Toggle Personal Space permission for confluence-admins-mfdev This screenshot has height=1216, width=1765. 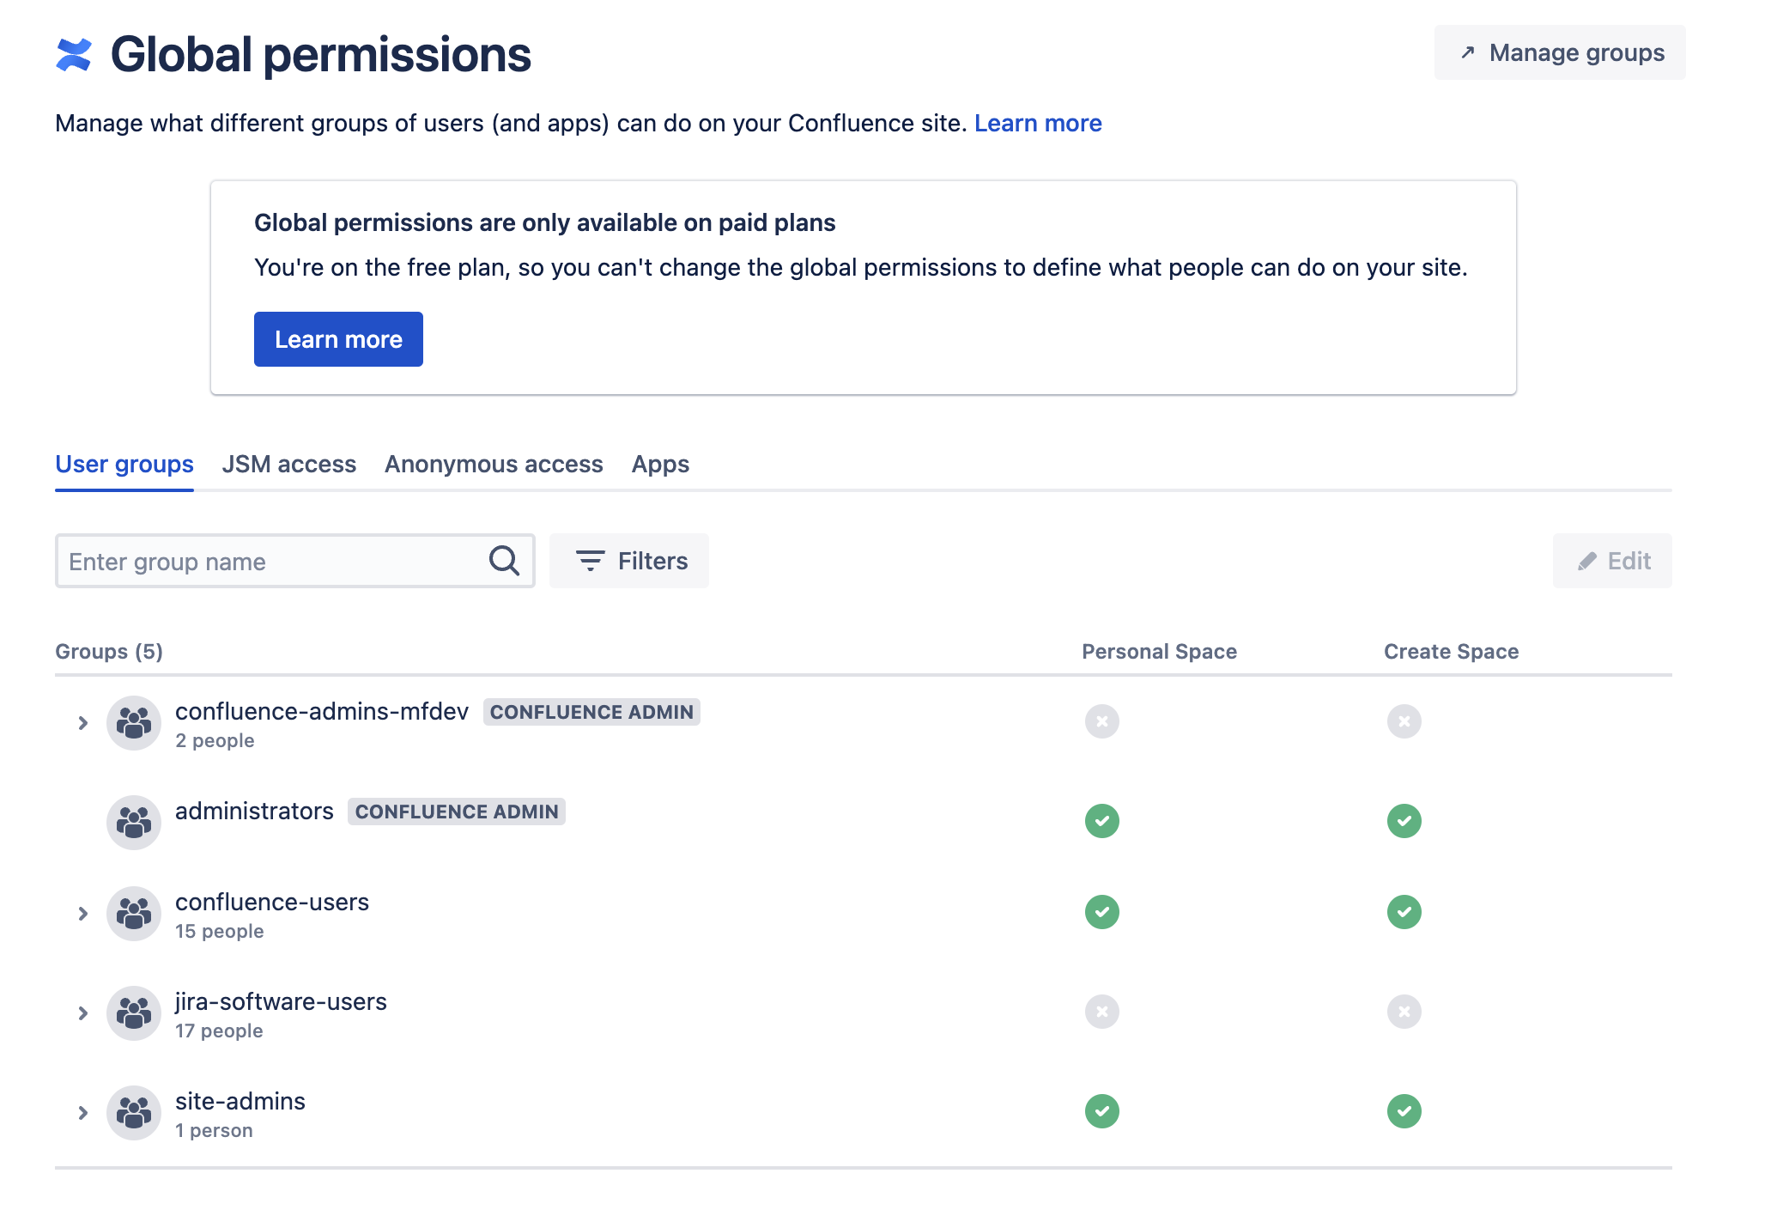[1101, 721]
